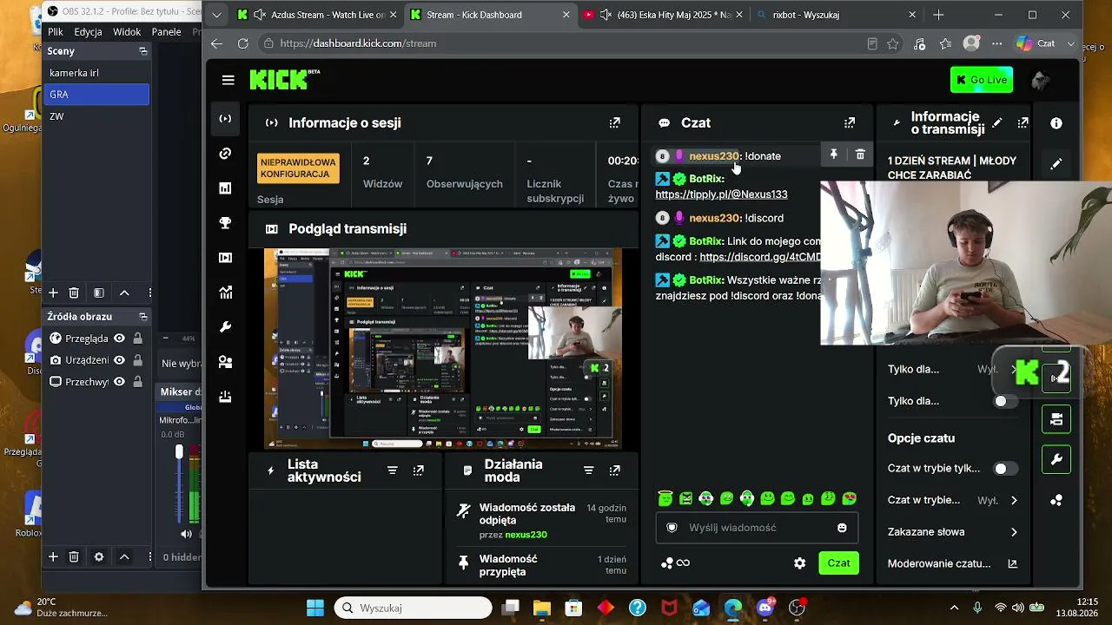Open the wrench icon in Kick's left sidebar
Image resolution: width=1112 pixels, height=625 pixels.
click(226, 327)
